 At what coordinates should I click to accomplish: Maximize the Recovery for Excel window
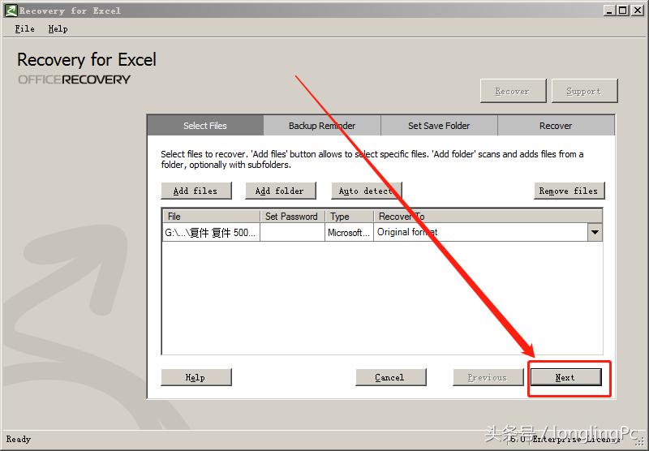click(622, 11)
